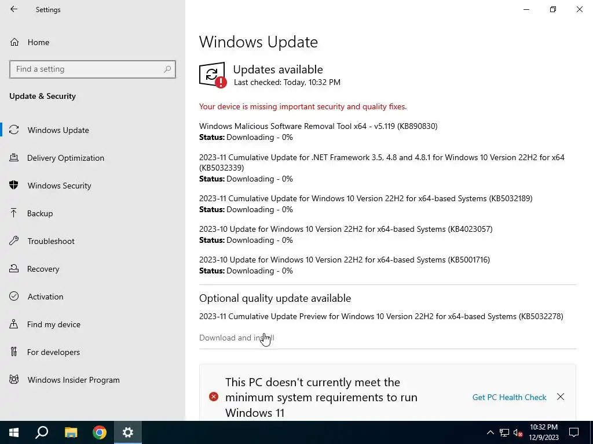Focus the Find a setting search box
The width and height of the screenshot is (593, 444).
click(x=92, y=69)
